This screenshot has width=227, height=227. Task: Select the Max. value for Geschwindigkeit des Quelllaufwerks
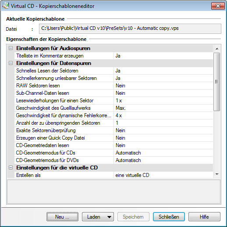pos(121,108)
